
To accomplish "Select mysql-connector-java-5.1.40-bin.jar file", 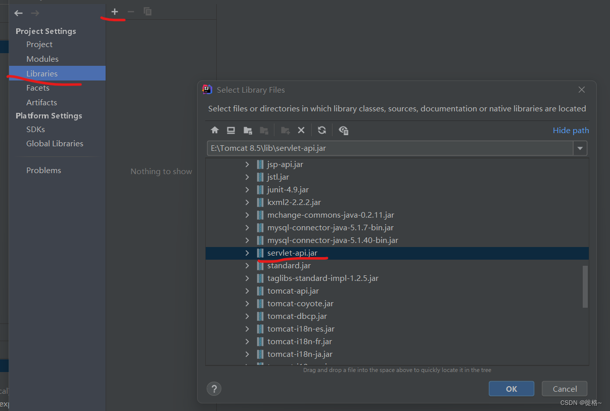I will click(x=333, y=240).
